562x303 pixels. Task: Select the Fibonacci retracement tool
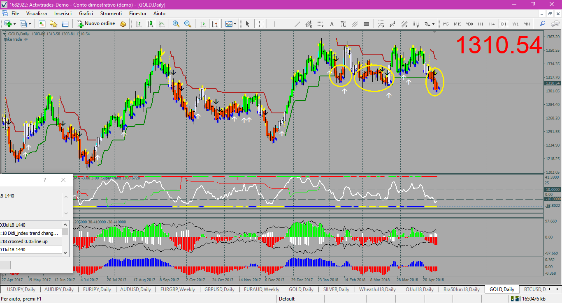pos(320,24)
